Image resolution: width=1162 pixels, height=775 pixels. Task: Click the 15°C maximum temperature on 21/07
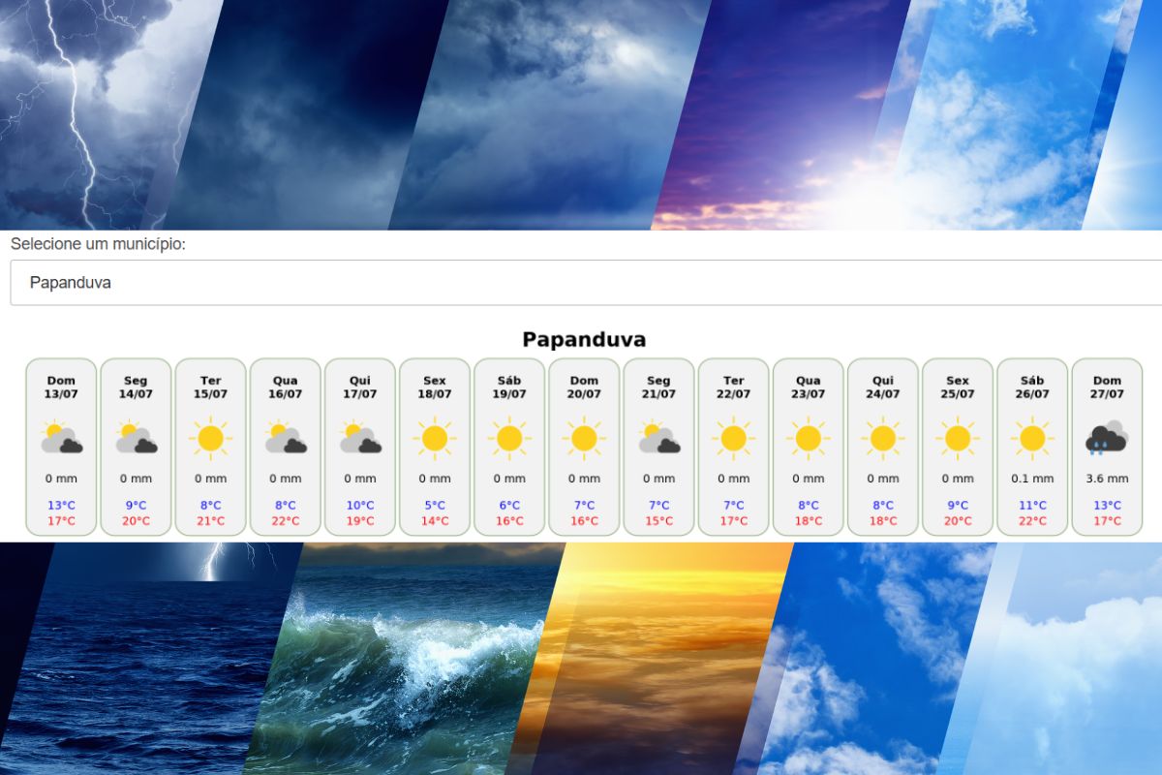coord(658,521)
